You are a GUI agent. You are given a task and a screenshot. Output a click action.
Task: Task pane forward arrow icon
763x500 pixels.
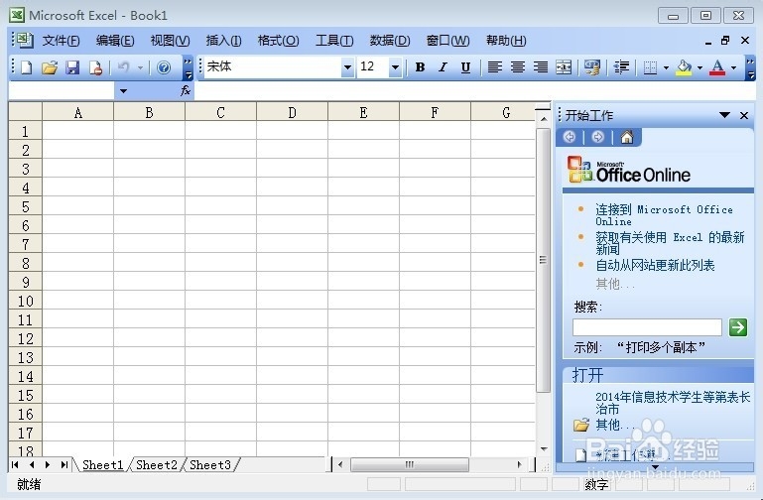tap(597, 138)
